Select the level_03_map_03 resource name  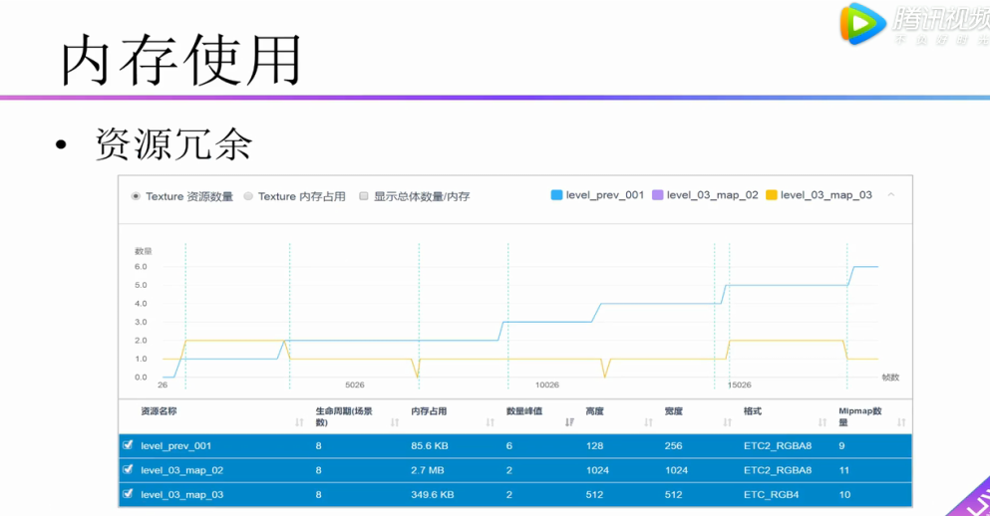click(x=181, y=495)
